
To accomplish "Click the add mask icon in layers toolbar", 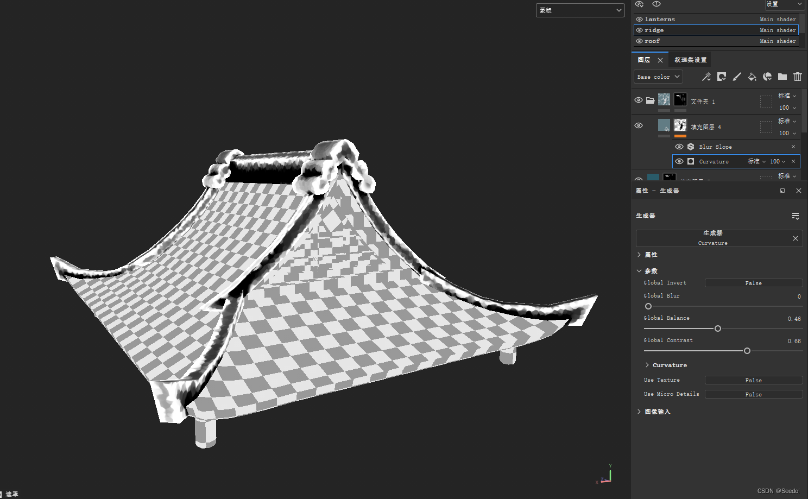I will 722,77.
